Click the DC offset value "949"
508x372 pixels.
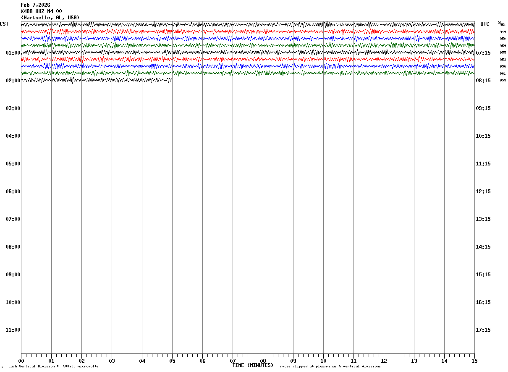pyautogui.click(x=503, y=32)
